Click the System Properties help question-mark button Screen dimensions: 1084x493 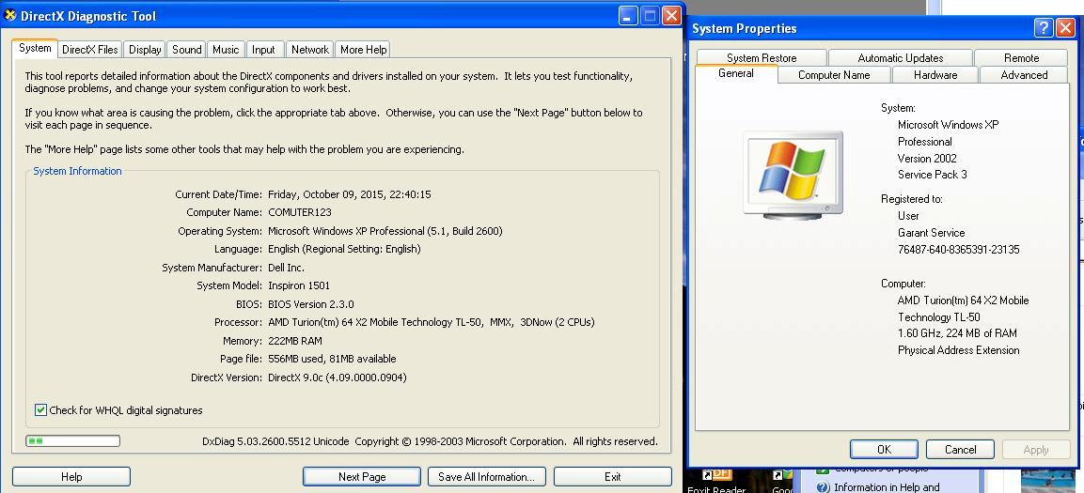(x=1044, y=27)
